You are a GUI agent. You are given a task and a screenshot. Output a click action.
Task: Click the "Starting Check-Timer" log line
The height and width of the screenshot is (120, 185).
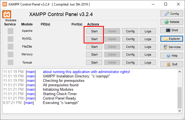[x=60, y=94]
